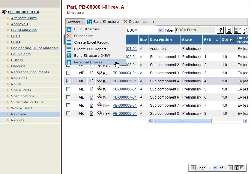Go to Engineering Bill of Materials link
Image resolution: width=251 pixels, height=174 pixels.
pyautogui.click(x=34, y=48)
